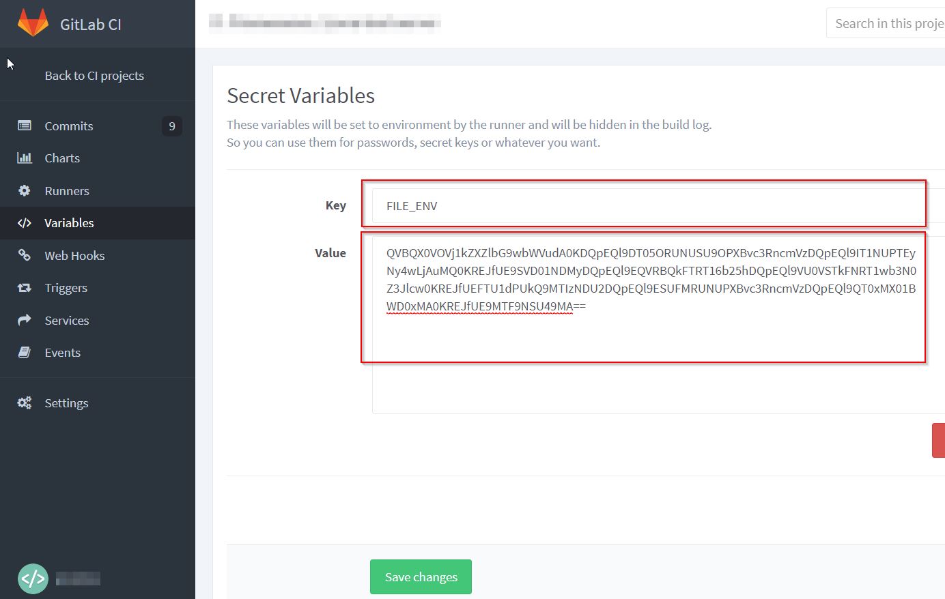
Task: Select the Events book icon
Action: 24,352
